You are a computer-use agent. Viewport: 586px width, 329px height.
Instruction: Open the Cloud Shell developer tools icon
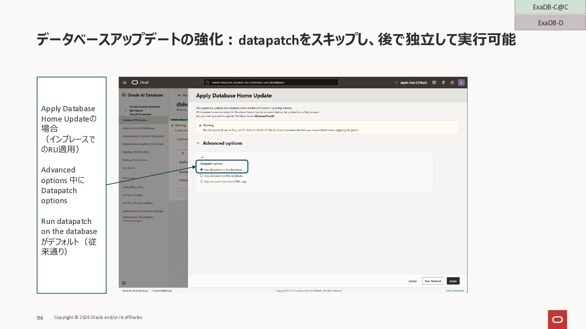click(434, 83)
